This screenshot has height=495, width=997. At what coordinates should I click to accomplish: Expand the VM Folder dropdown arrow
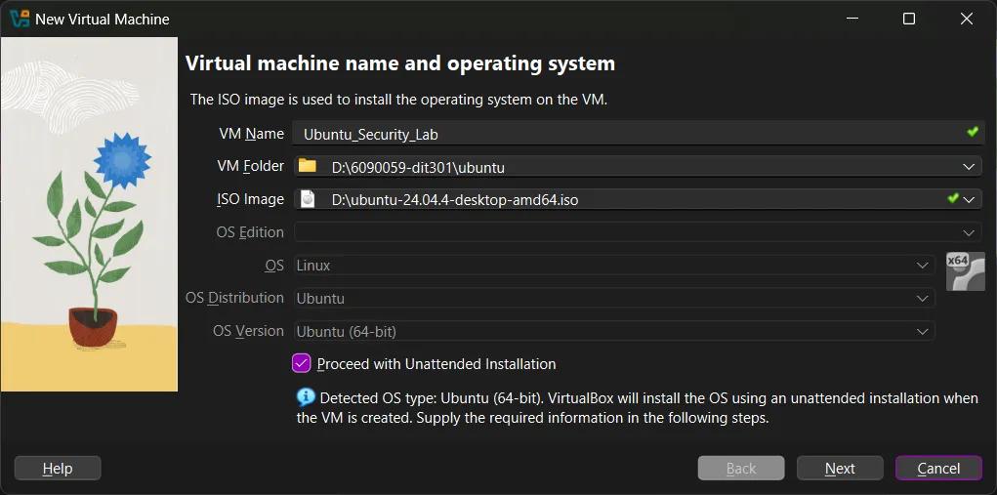pos(968,167)
